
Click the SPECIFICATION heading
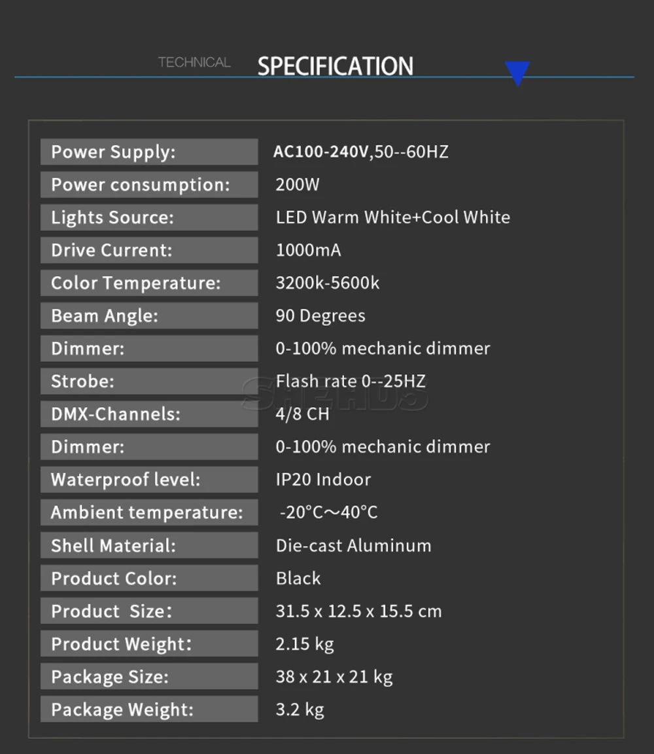[x=336, y=66]
